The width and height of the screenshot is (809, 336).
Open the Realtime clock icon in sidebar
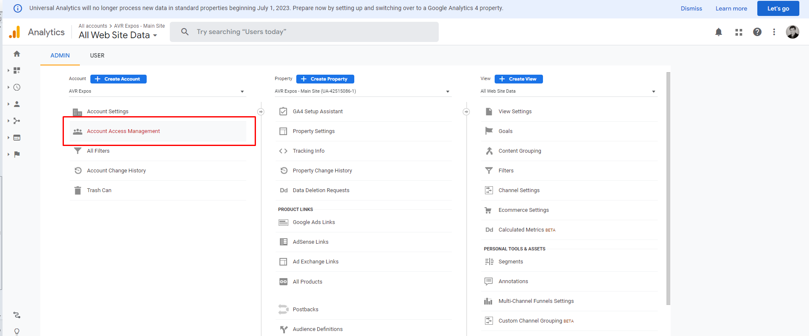click(17, 87)
